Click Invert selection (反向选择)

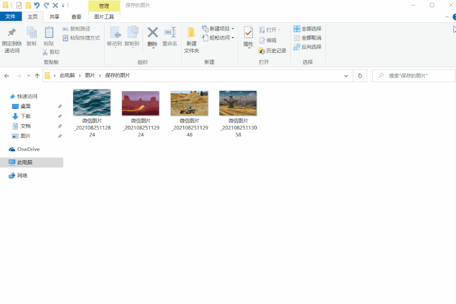coord(308,47)
